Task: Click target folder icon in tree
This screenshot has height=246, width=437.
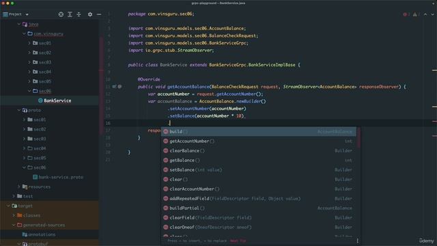Action: tap(14, 206)
